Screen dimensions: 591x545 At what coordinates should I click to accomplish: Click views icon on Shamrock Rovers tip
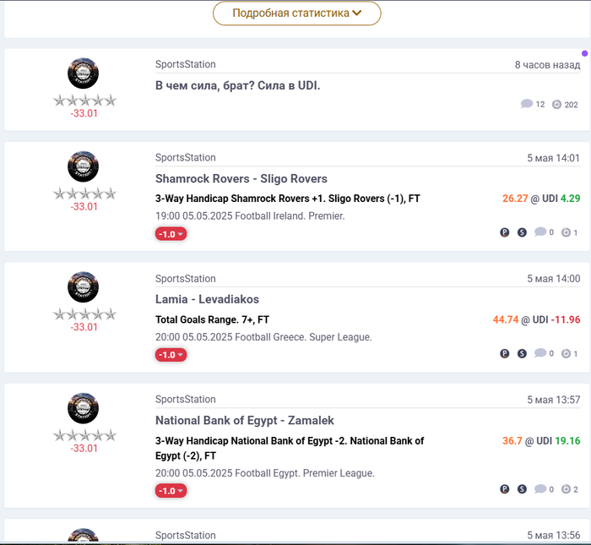(566, 232)
